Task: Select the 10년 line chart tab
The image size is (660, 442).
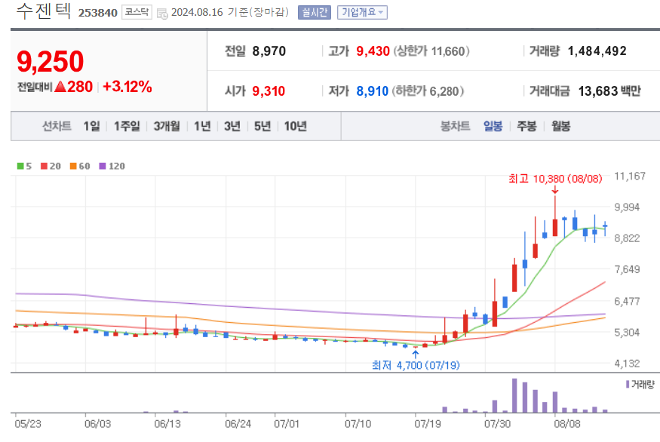Action: click(296, 126)
